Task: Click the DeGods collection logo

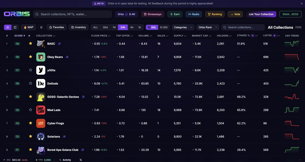Action: tap(41, 84)
